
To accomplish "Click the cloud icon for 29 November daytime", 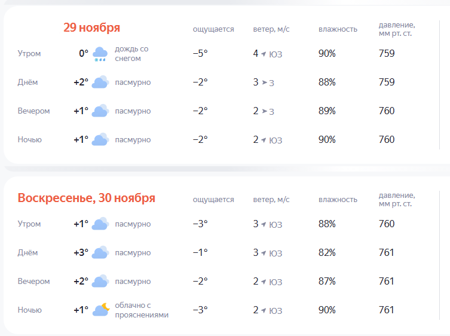I will [x=100, y=83].
